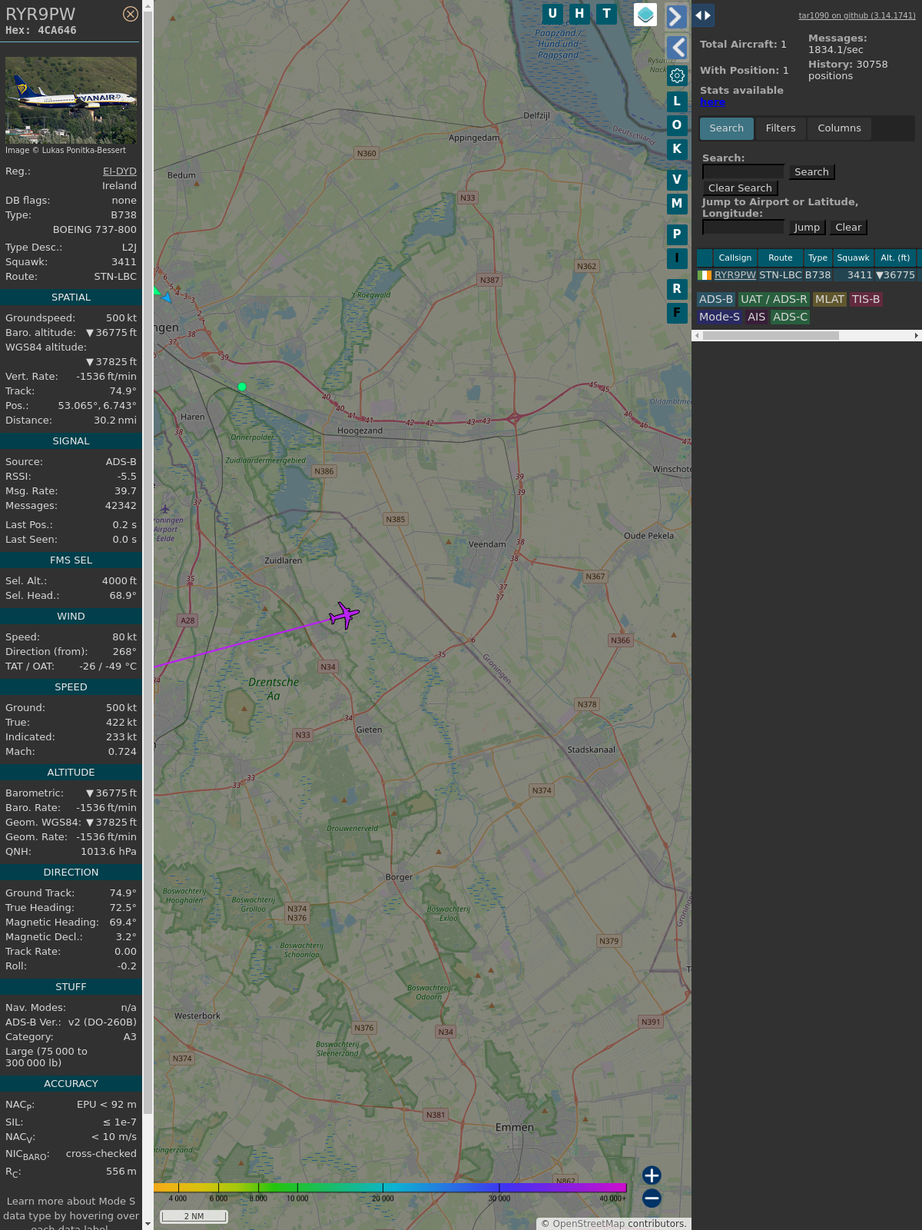
Task: Open tar1090 on github link
Action: (857, 15)
